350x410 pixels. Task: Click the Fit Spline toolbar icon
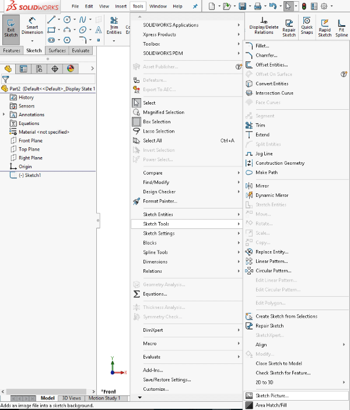[341, 28]
